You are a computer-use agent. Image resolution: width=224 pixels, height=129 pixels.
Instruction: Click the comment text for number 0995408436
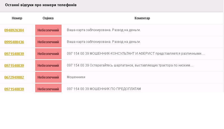pos(103,42)
